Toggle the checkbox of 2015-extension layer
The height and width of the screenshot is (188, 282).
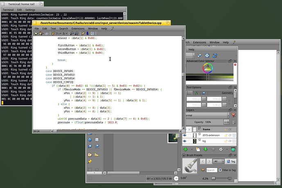189,135
